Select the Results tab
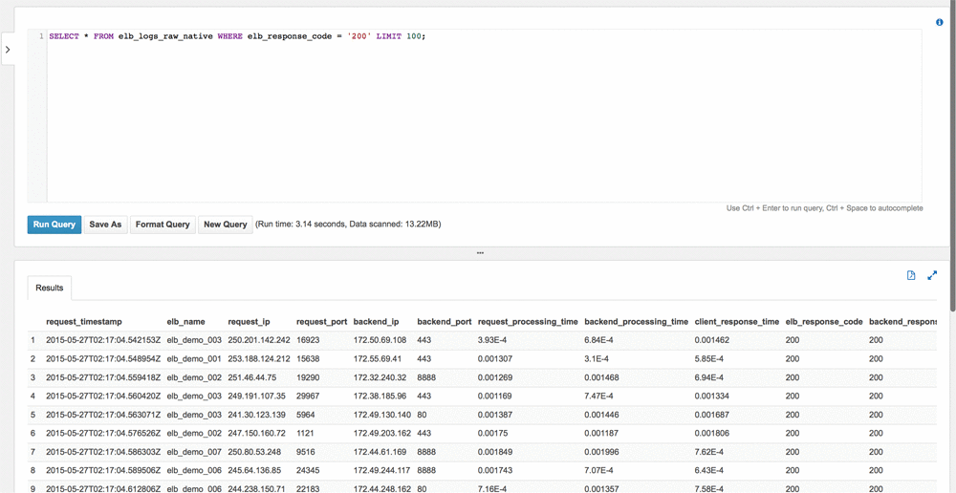The image size is (956, 493). [50, 288]
